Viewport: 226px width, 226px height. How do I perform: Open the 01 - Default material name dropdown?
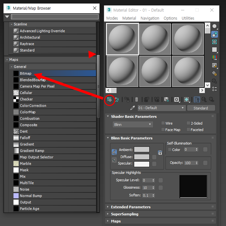[161, 108]
